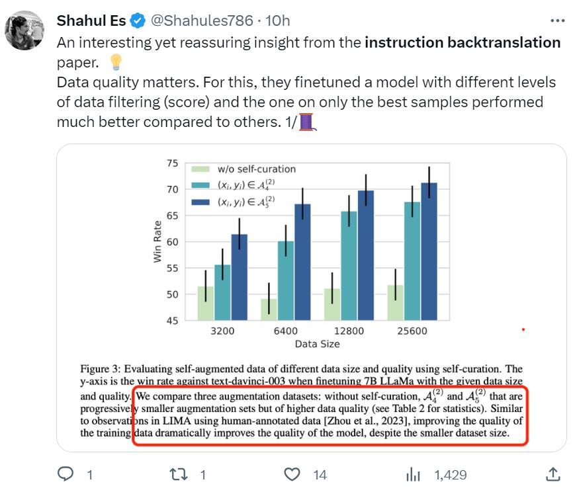Click the thread spool emoji
The image size is (573, 494).
tap(307, 122)
